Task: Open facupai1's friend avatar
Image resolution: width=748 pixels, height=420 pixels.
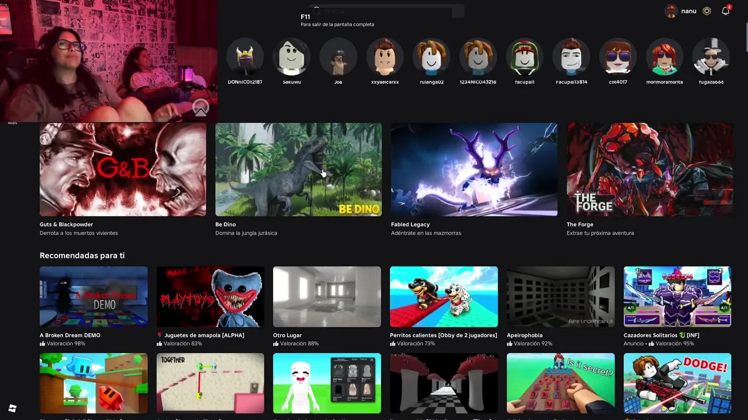Action: click(525, 57)
